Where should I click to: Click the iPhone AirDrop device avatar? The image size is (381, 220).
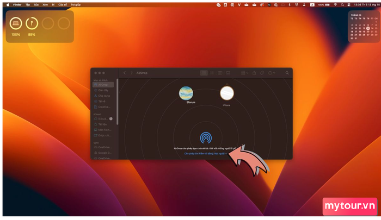[226, 93]
